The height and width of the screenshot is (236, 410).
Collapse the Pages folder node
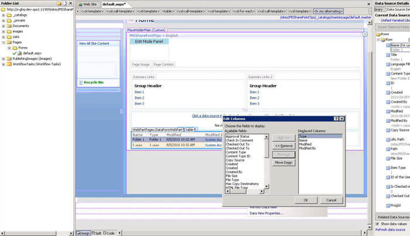(4, 42)
